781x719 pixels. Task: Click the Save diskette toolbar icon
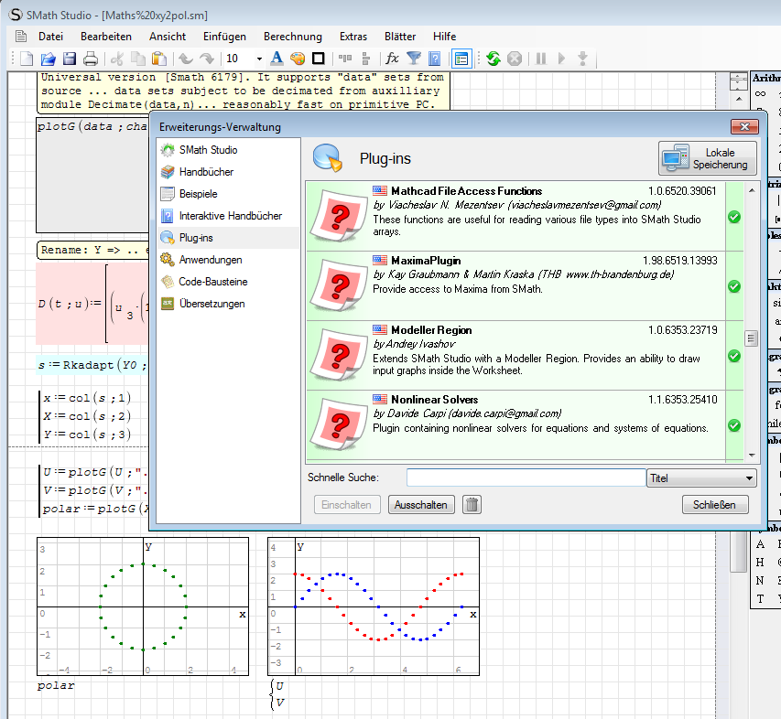tap(70, 59)
